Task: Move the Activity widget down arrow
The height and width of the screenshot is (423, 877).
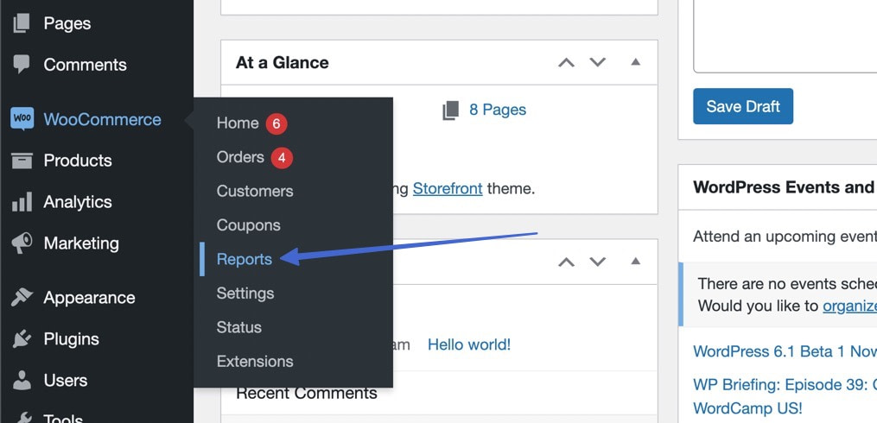Action: click(x=598, y=262)
